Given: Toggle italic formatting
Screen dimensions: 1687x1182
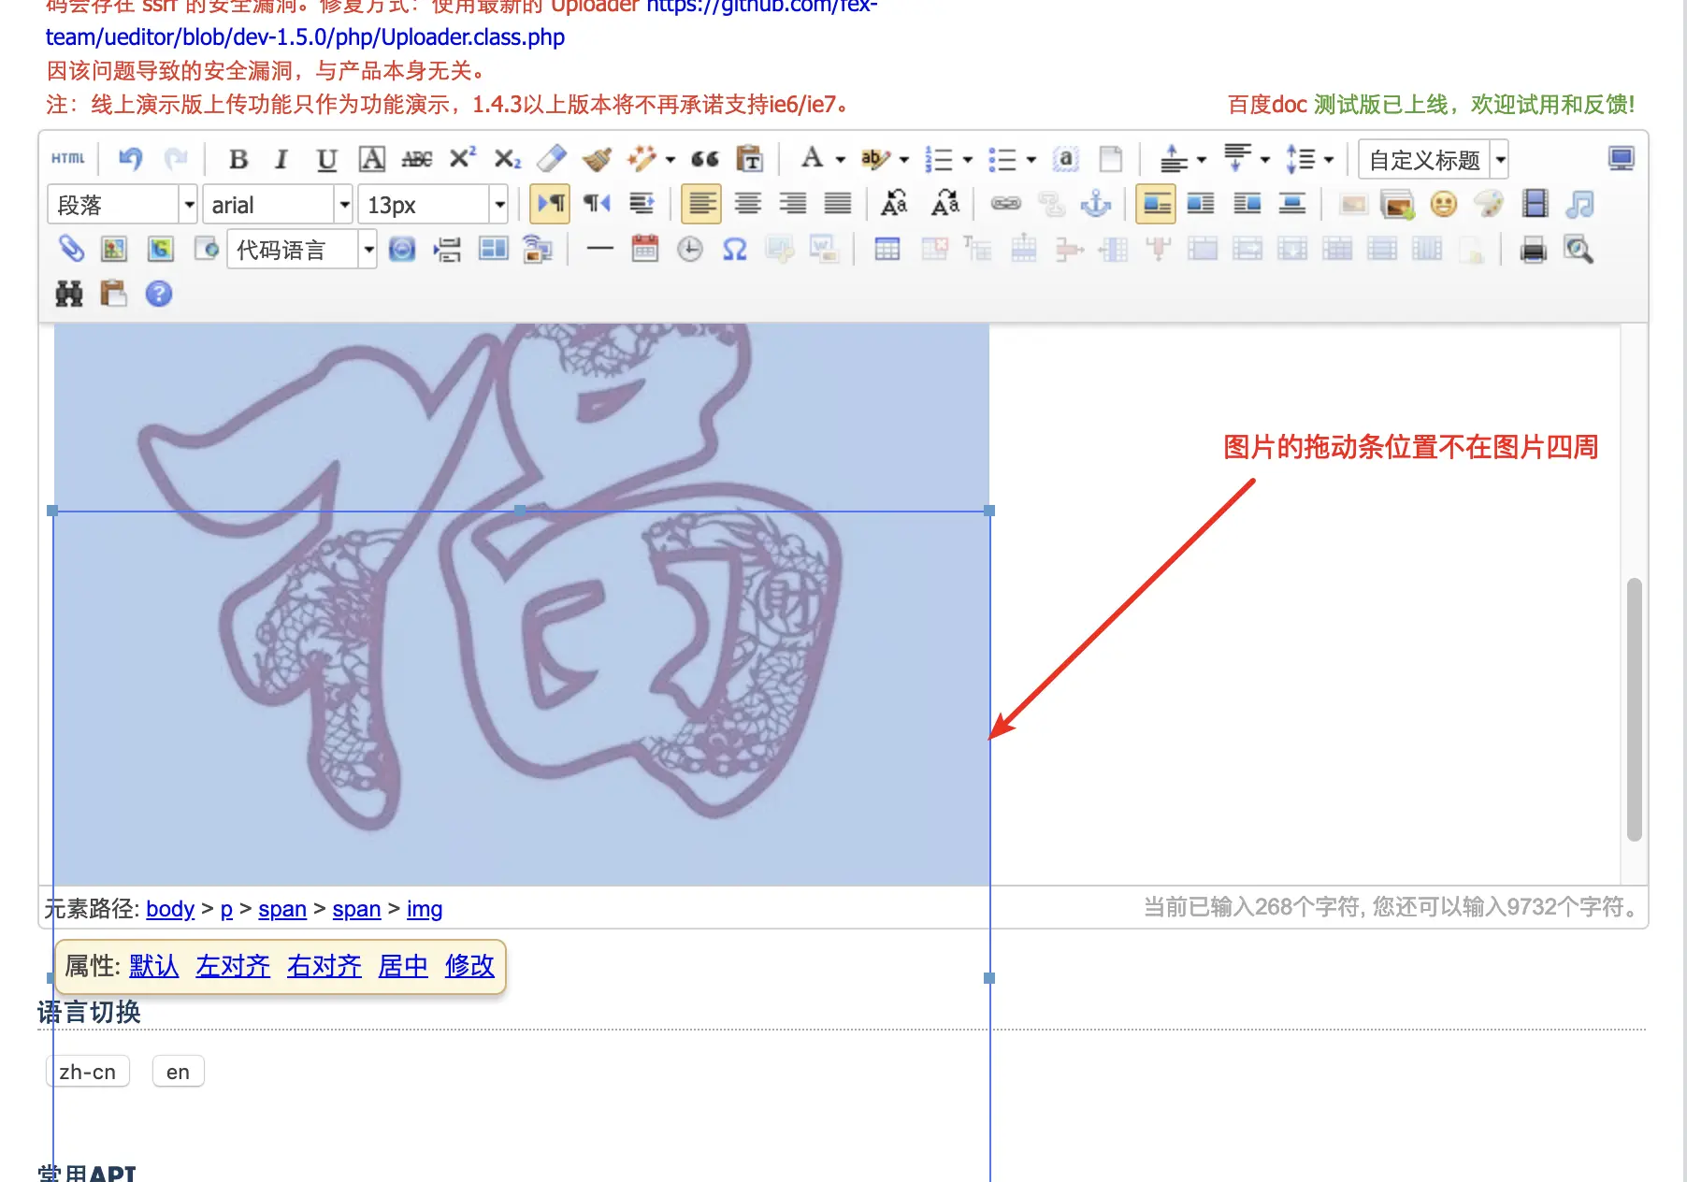Looking at the screenshot, I should click(x=281, y=159).
